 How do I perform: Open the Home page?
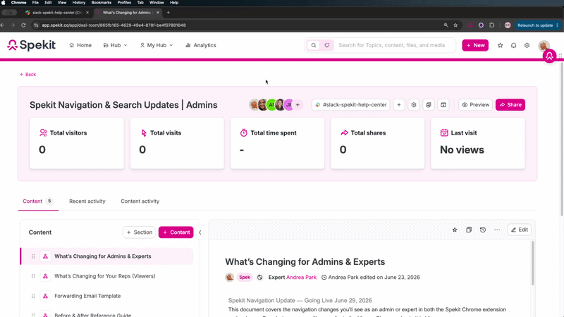click(x=80, y=45)
